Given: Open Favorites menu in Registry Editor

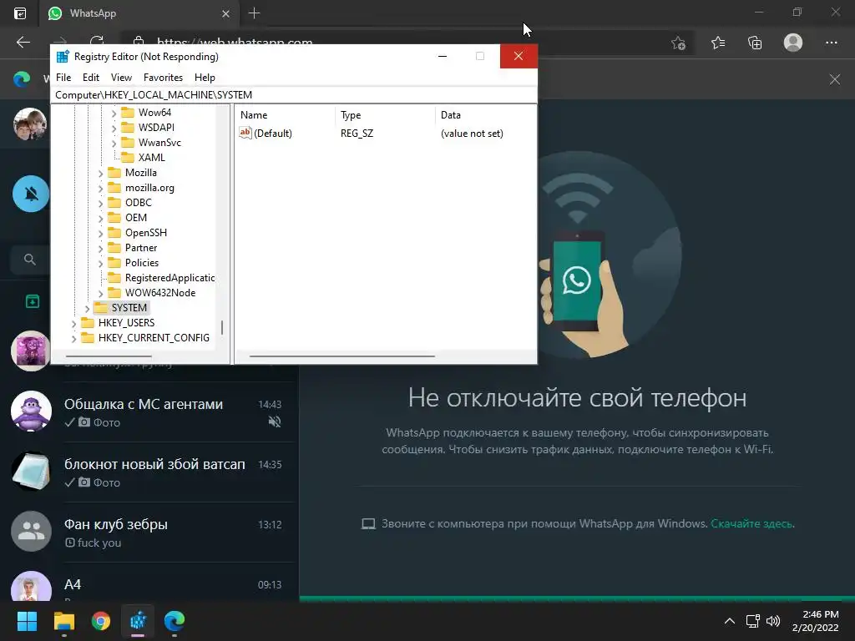Looking at the screenshot, I should (163, 78).
